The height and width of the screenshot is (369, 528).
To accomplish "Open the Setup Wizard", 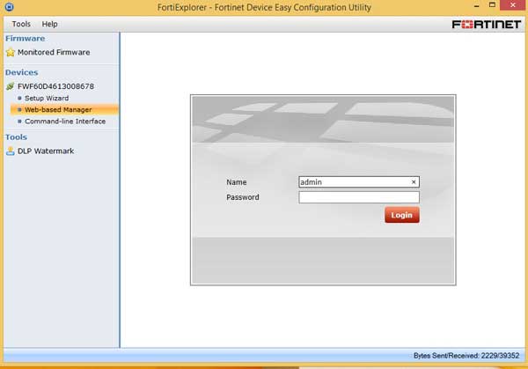I will coord(47,98).
